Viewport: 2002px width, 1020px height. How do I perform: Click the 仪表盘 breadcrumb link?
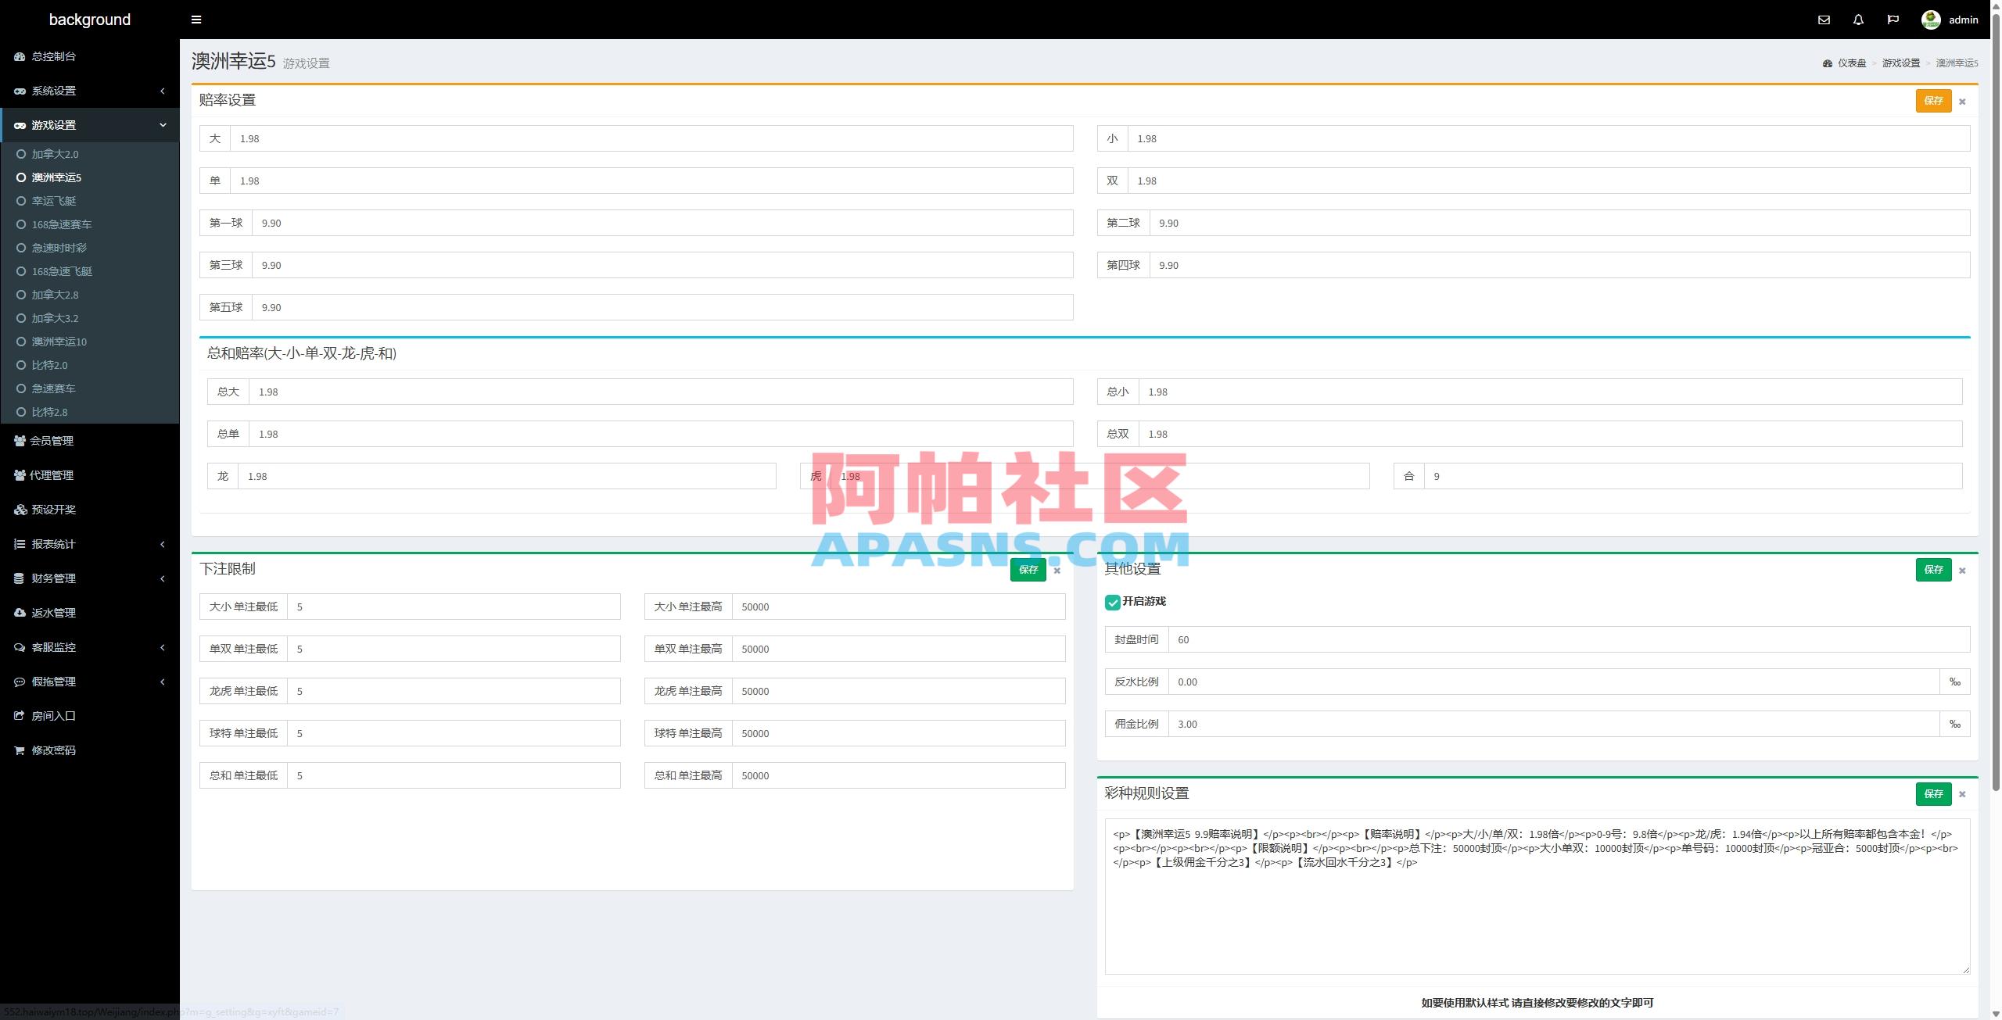(1851, 63)
